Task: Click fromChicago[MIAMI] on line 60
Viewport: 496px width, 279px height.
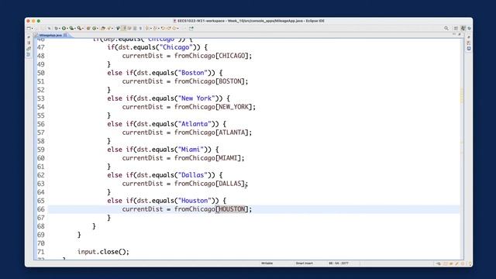Action: coord(208,158)
